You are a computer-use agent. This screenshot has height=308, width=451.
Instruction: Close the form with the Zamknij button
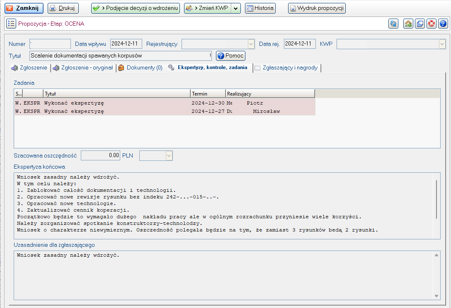(24, 8)
